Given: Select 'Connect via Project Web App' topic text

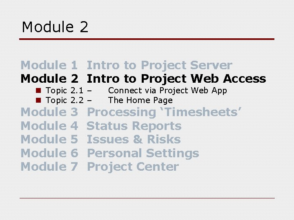Looking at the screenshot, I should coord(167,91).
